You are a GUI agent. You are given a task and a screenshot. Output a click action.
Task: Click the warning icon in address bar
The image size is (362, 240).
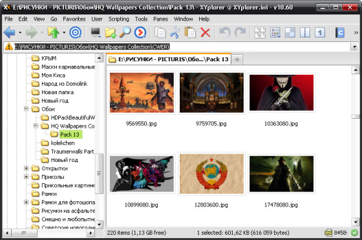point(9,46)
